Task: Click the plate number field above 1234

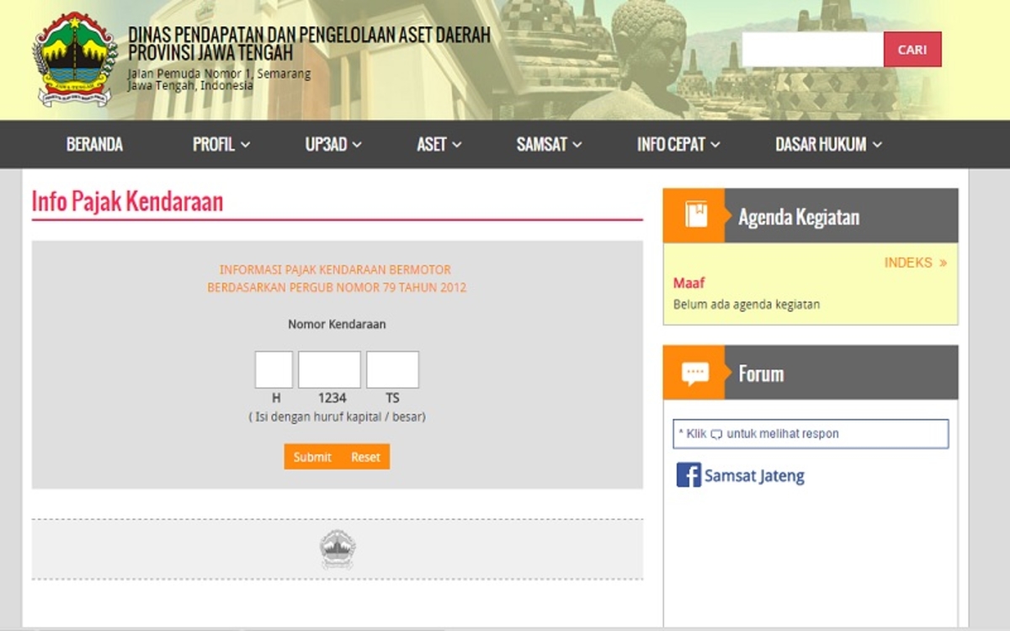Action: click(329, 370)
